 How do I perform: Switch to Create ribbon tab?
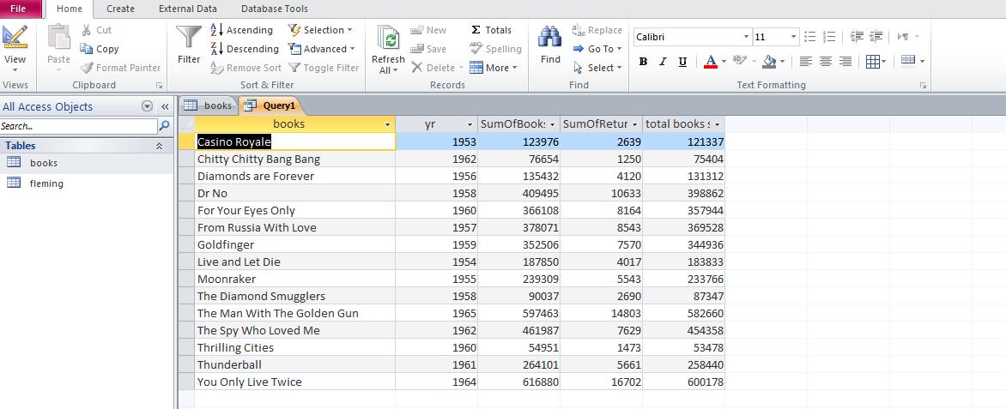(x=121, y=9)
